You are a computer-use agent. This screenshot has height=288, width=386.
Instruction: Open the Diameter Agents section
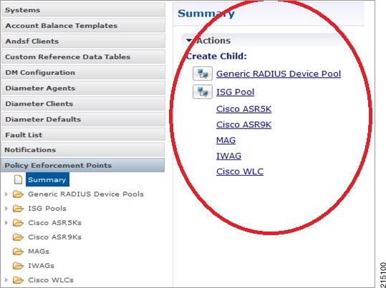click(83, 88)
